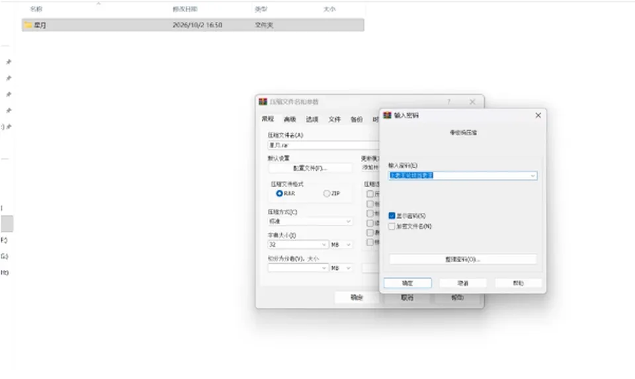Click WinRAR icon in 输入密码 dialog title
Image resolution: width=635 pixels, height=379 pixels.
(x=387, y=115)
